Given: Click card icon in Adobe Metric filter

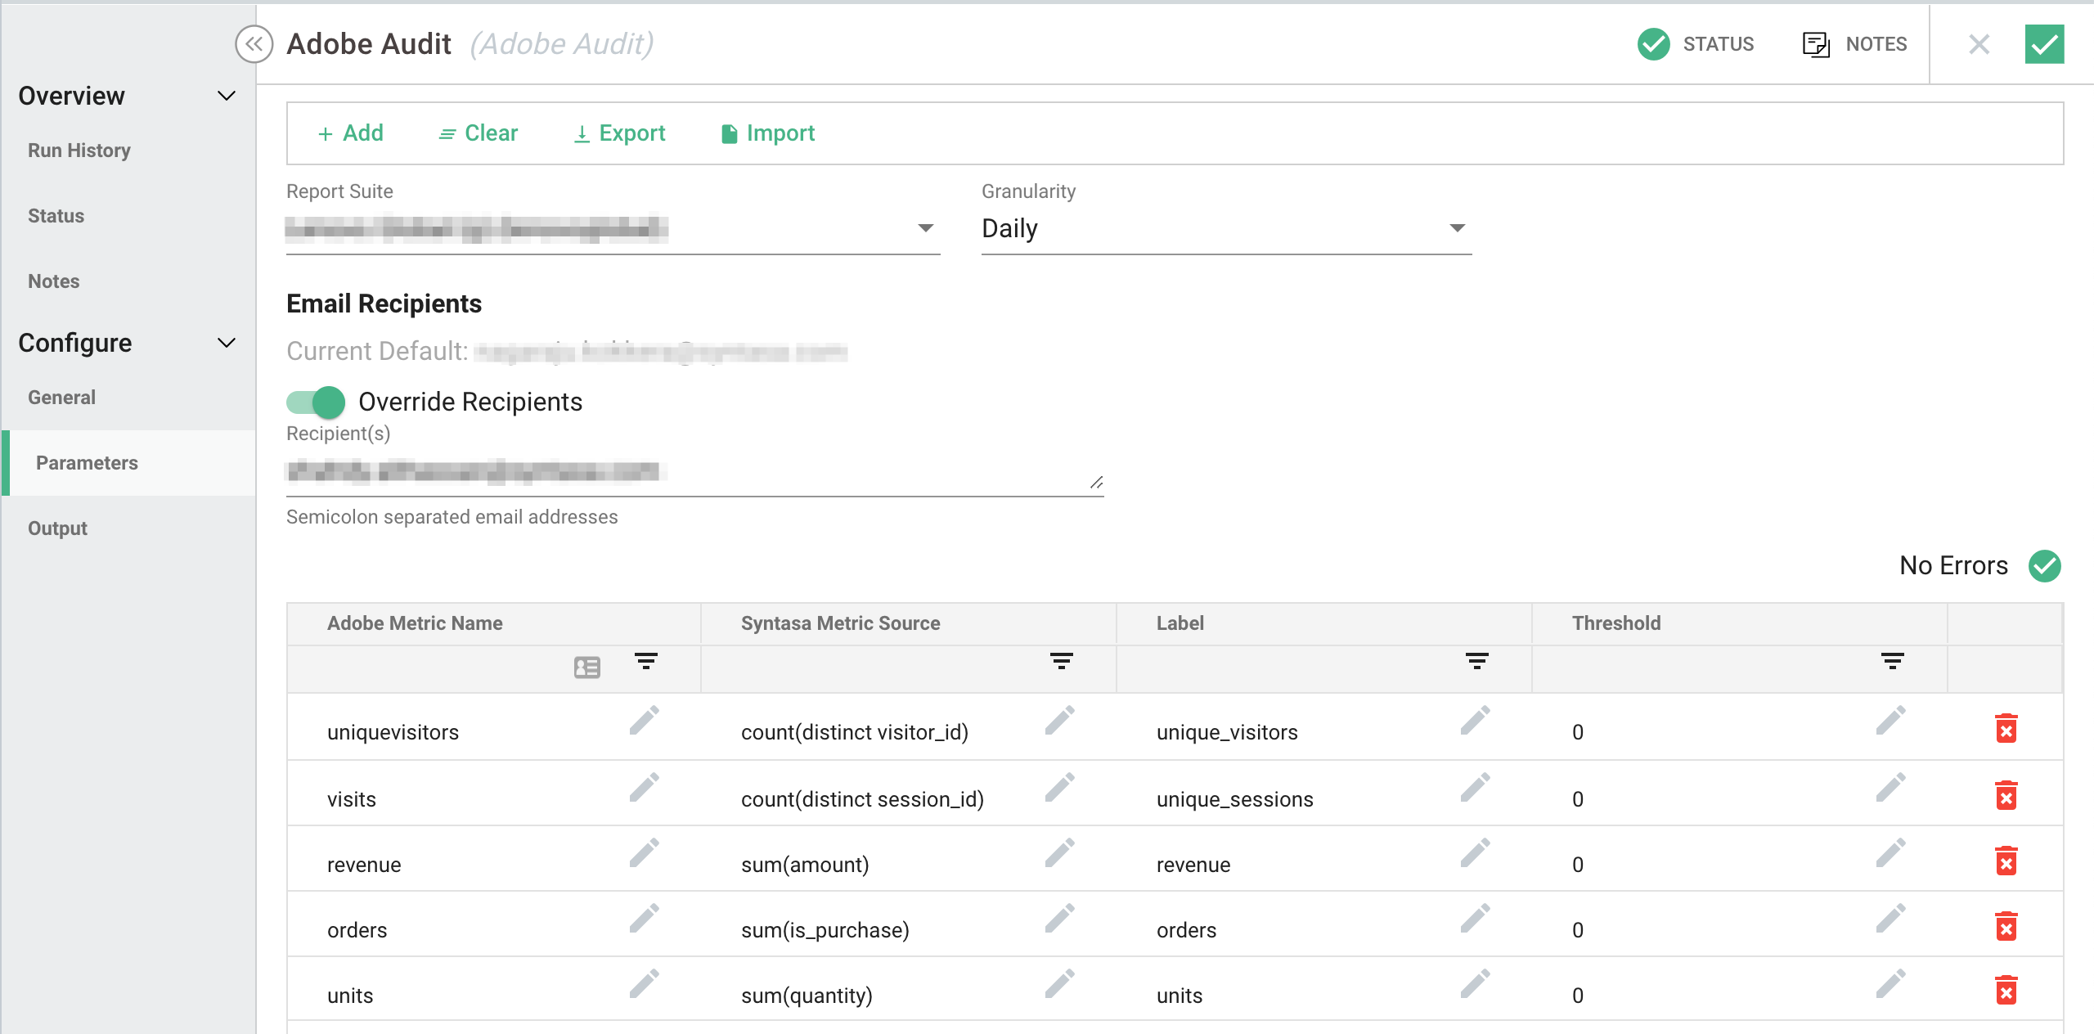Looking at the screenshot, I should pyautogui.click(x=586, y=668).
